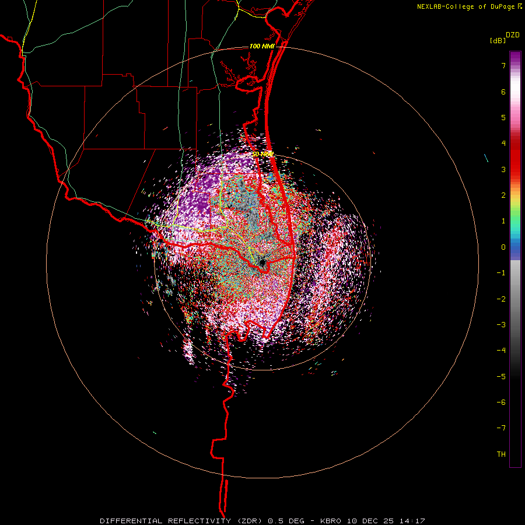
Task: Click the 100 NMI range ring label
Action: point(262,46)
